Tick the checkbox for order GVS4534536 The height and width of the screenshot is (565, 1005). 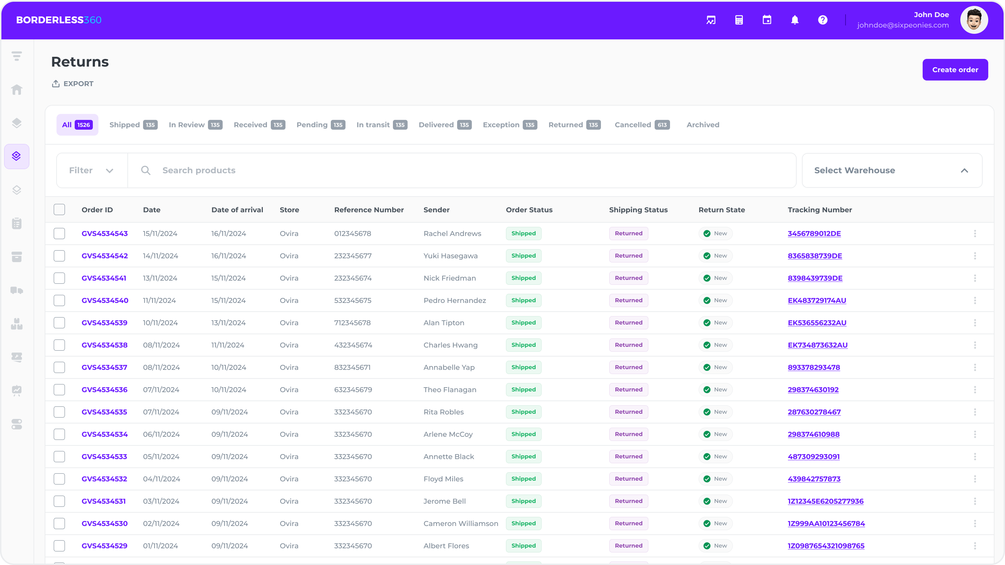[59, 390]
